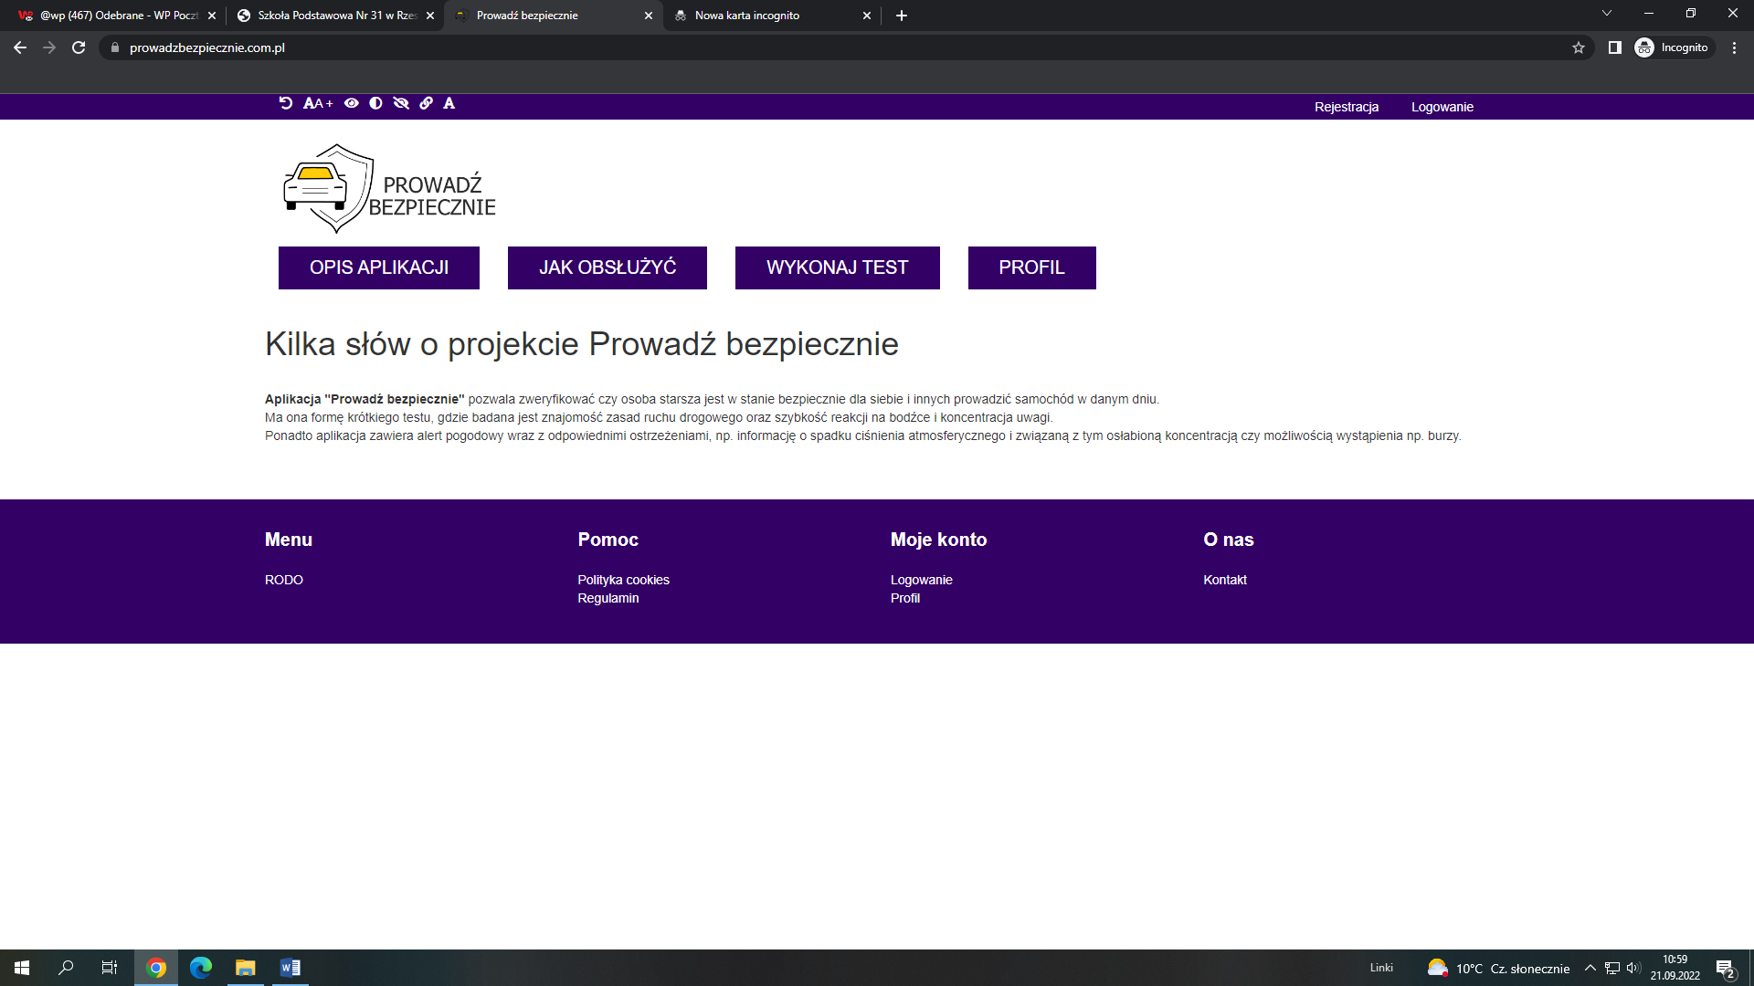Open Microsoft Edge from the taskbar
This screenshot has width=1754, height=986.
(x=200, y=968)
